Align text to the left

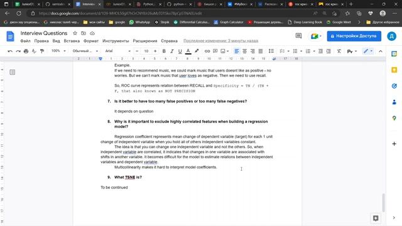click(237, 51)
